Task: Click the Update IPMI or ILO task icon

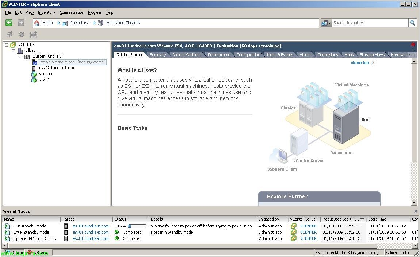Action: 7,238
